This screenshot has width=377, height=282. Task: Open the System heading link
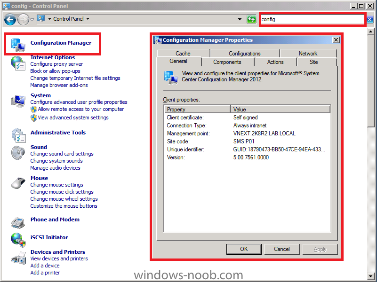click(40, 95)
